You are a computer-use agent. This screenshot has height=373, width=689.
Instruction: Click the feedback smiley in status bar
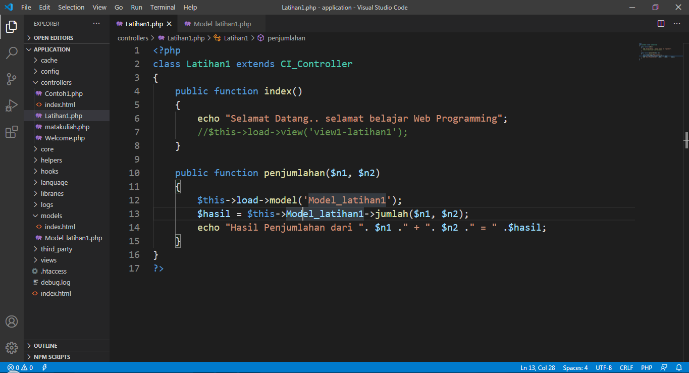[x=663, y=367]
